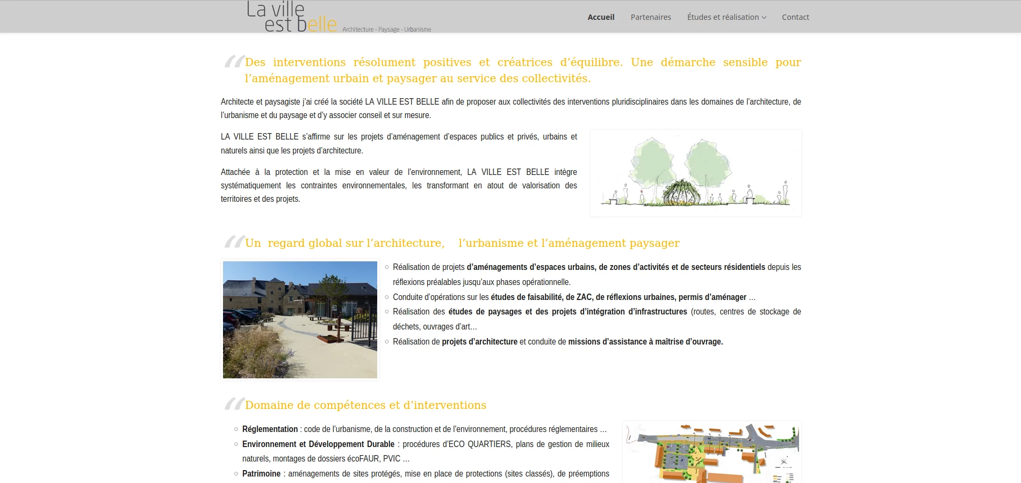The height and width of the screenshot is (483, 1021).
Task: Expand the chevron beside Études et réalisation
Action: pos(764,18)
